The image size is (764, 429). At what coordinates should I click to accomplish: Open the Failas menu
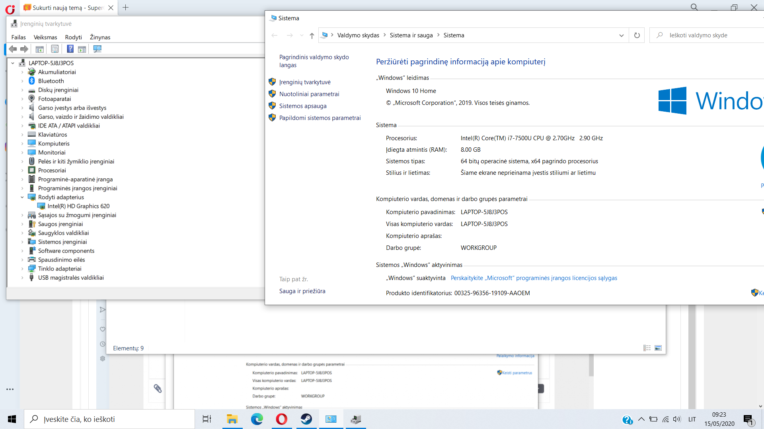click(x=18, y=37)
